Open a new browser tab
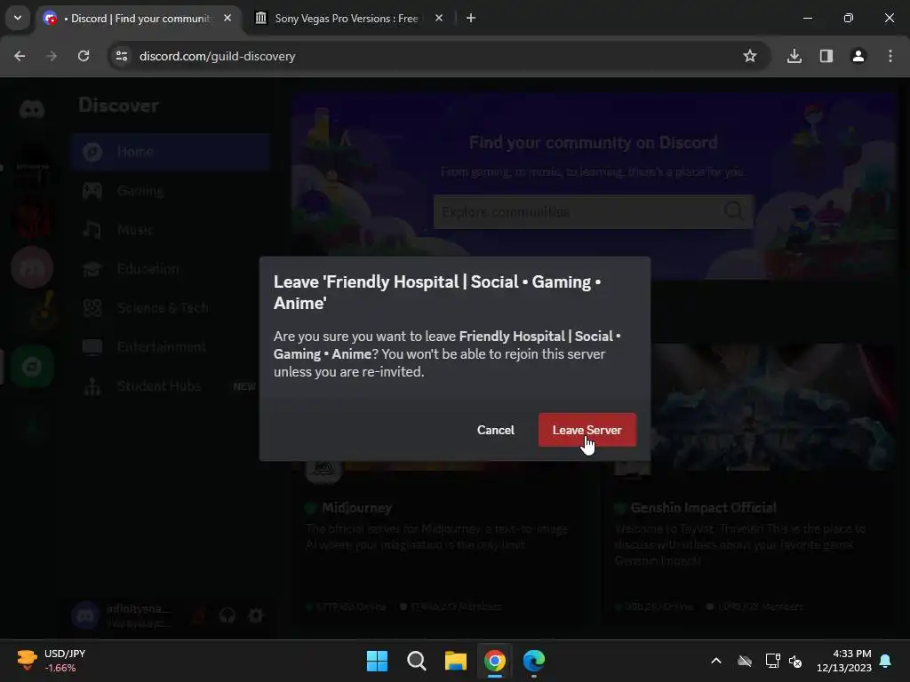The image size is (910, 682). click(471, 18)
